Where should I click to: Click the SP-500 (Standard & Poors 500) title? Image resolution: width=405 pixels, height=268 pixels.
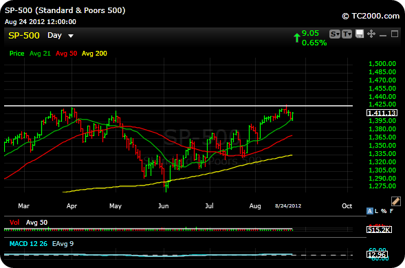pyautogui.click(x=65, y=10)
